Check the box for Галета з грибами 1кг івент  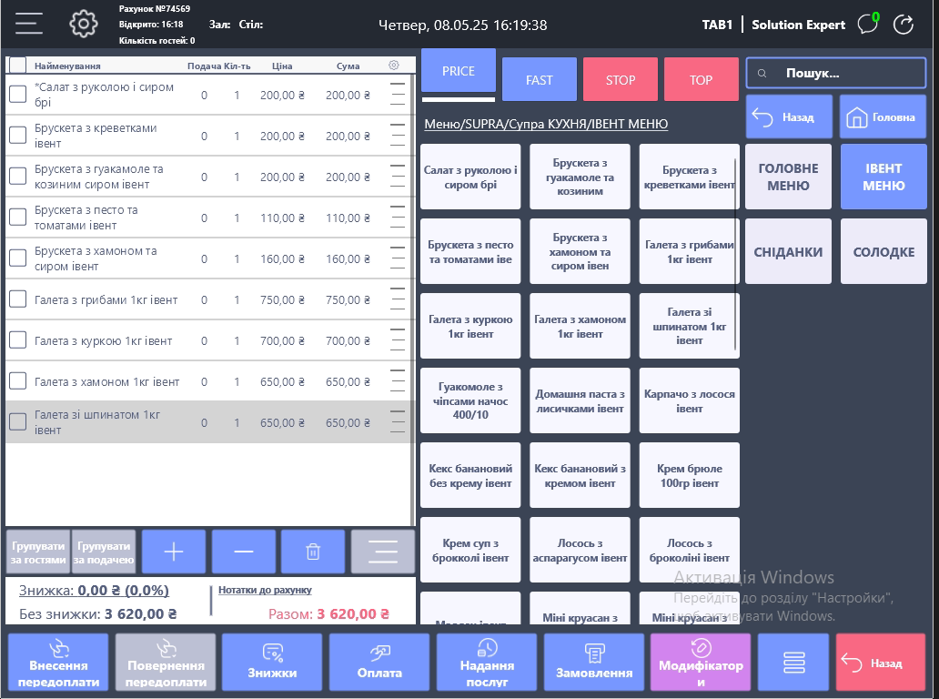pos(18,299)
